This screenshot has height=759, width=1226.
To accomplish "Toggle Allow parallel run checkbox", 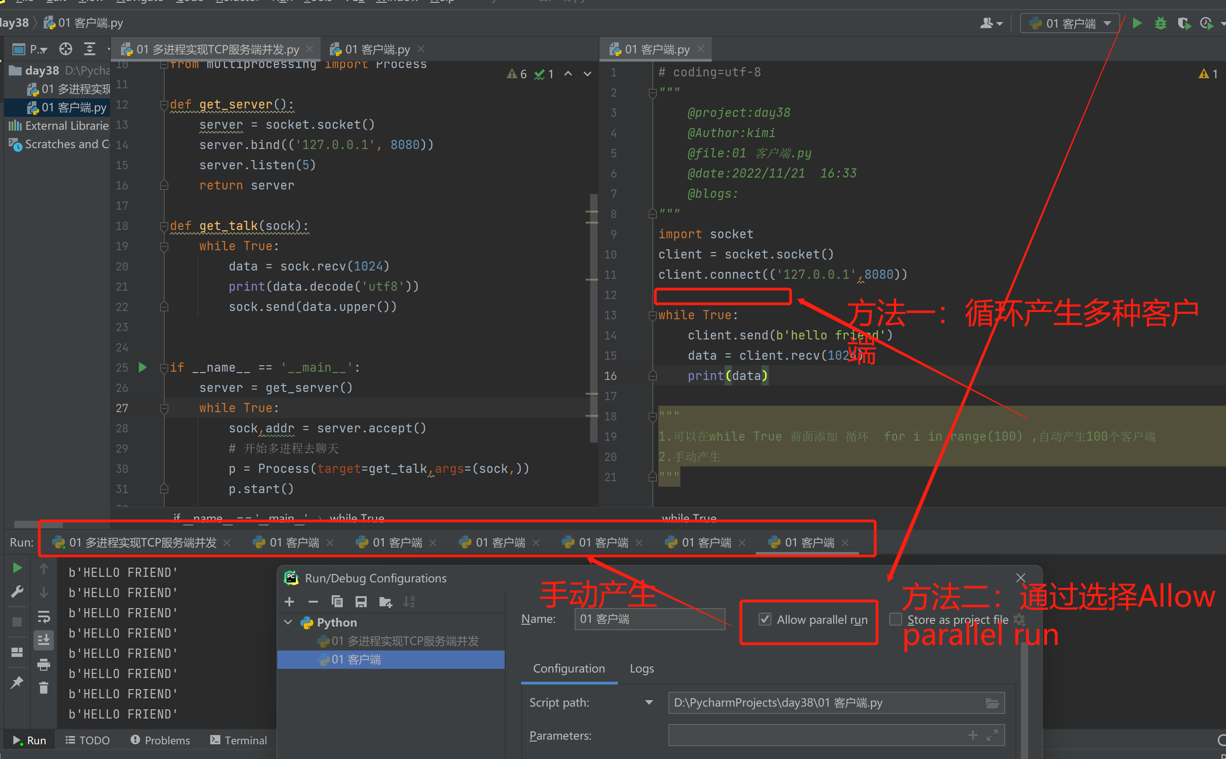I will coord(765,620).
